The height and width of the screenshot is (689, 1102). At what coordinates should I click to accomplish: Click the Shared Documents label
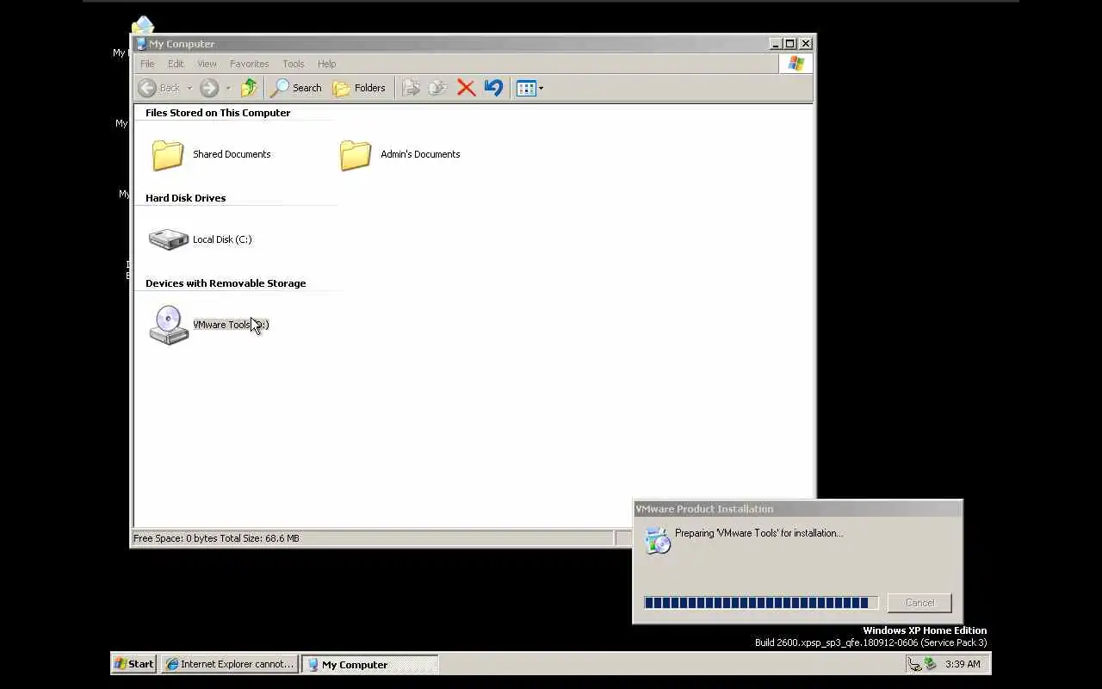(232, 154)
